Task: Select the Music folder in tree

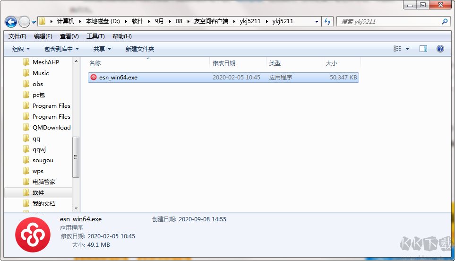Action: point(41,73)
